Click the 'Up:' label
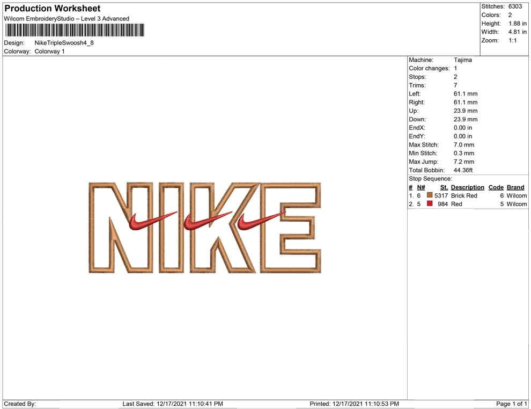This screenshot has width=531, height=409. 413,111
